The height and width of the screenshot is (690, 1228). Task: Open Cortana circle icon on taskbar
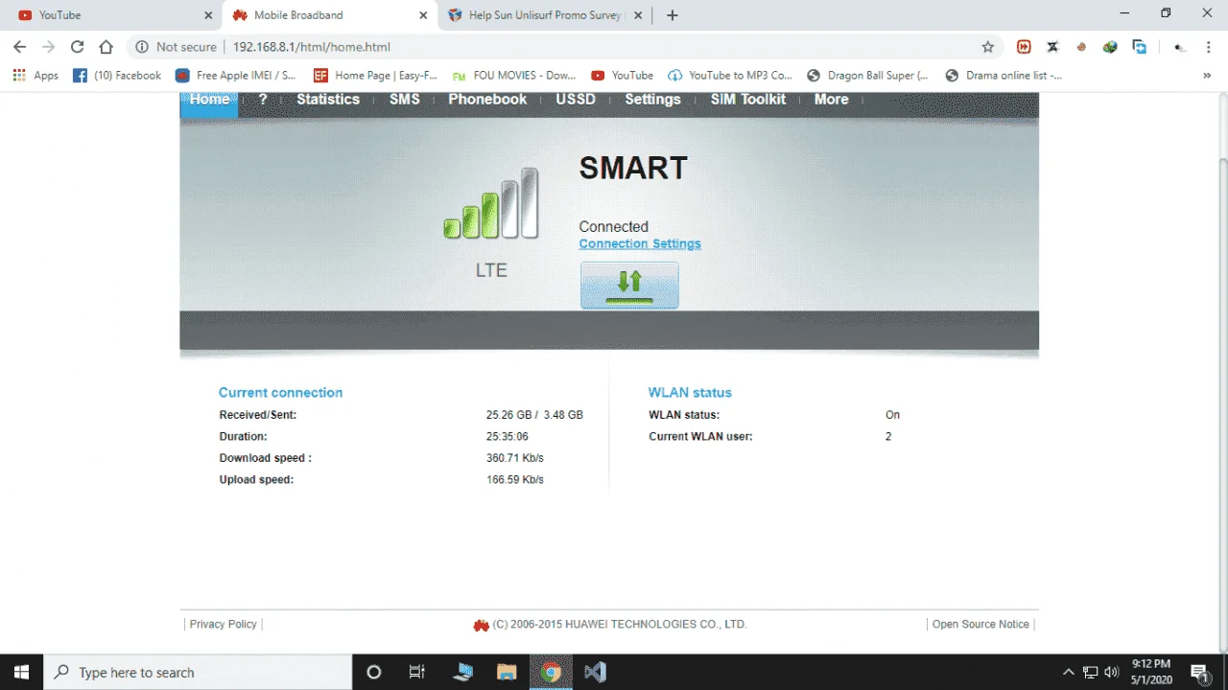374,672
